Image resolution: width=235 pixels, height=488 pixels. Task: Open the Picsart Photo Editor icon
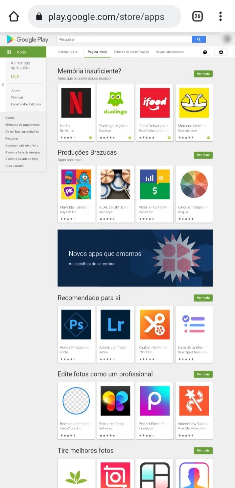tap(155, 401)
